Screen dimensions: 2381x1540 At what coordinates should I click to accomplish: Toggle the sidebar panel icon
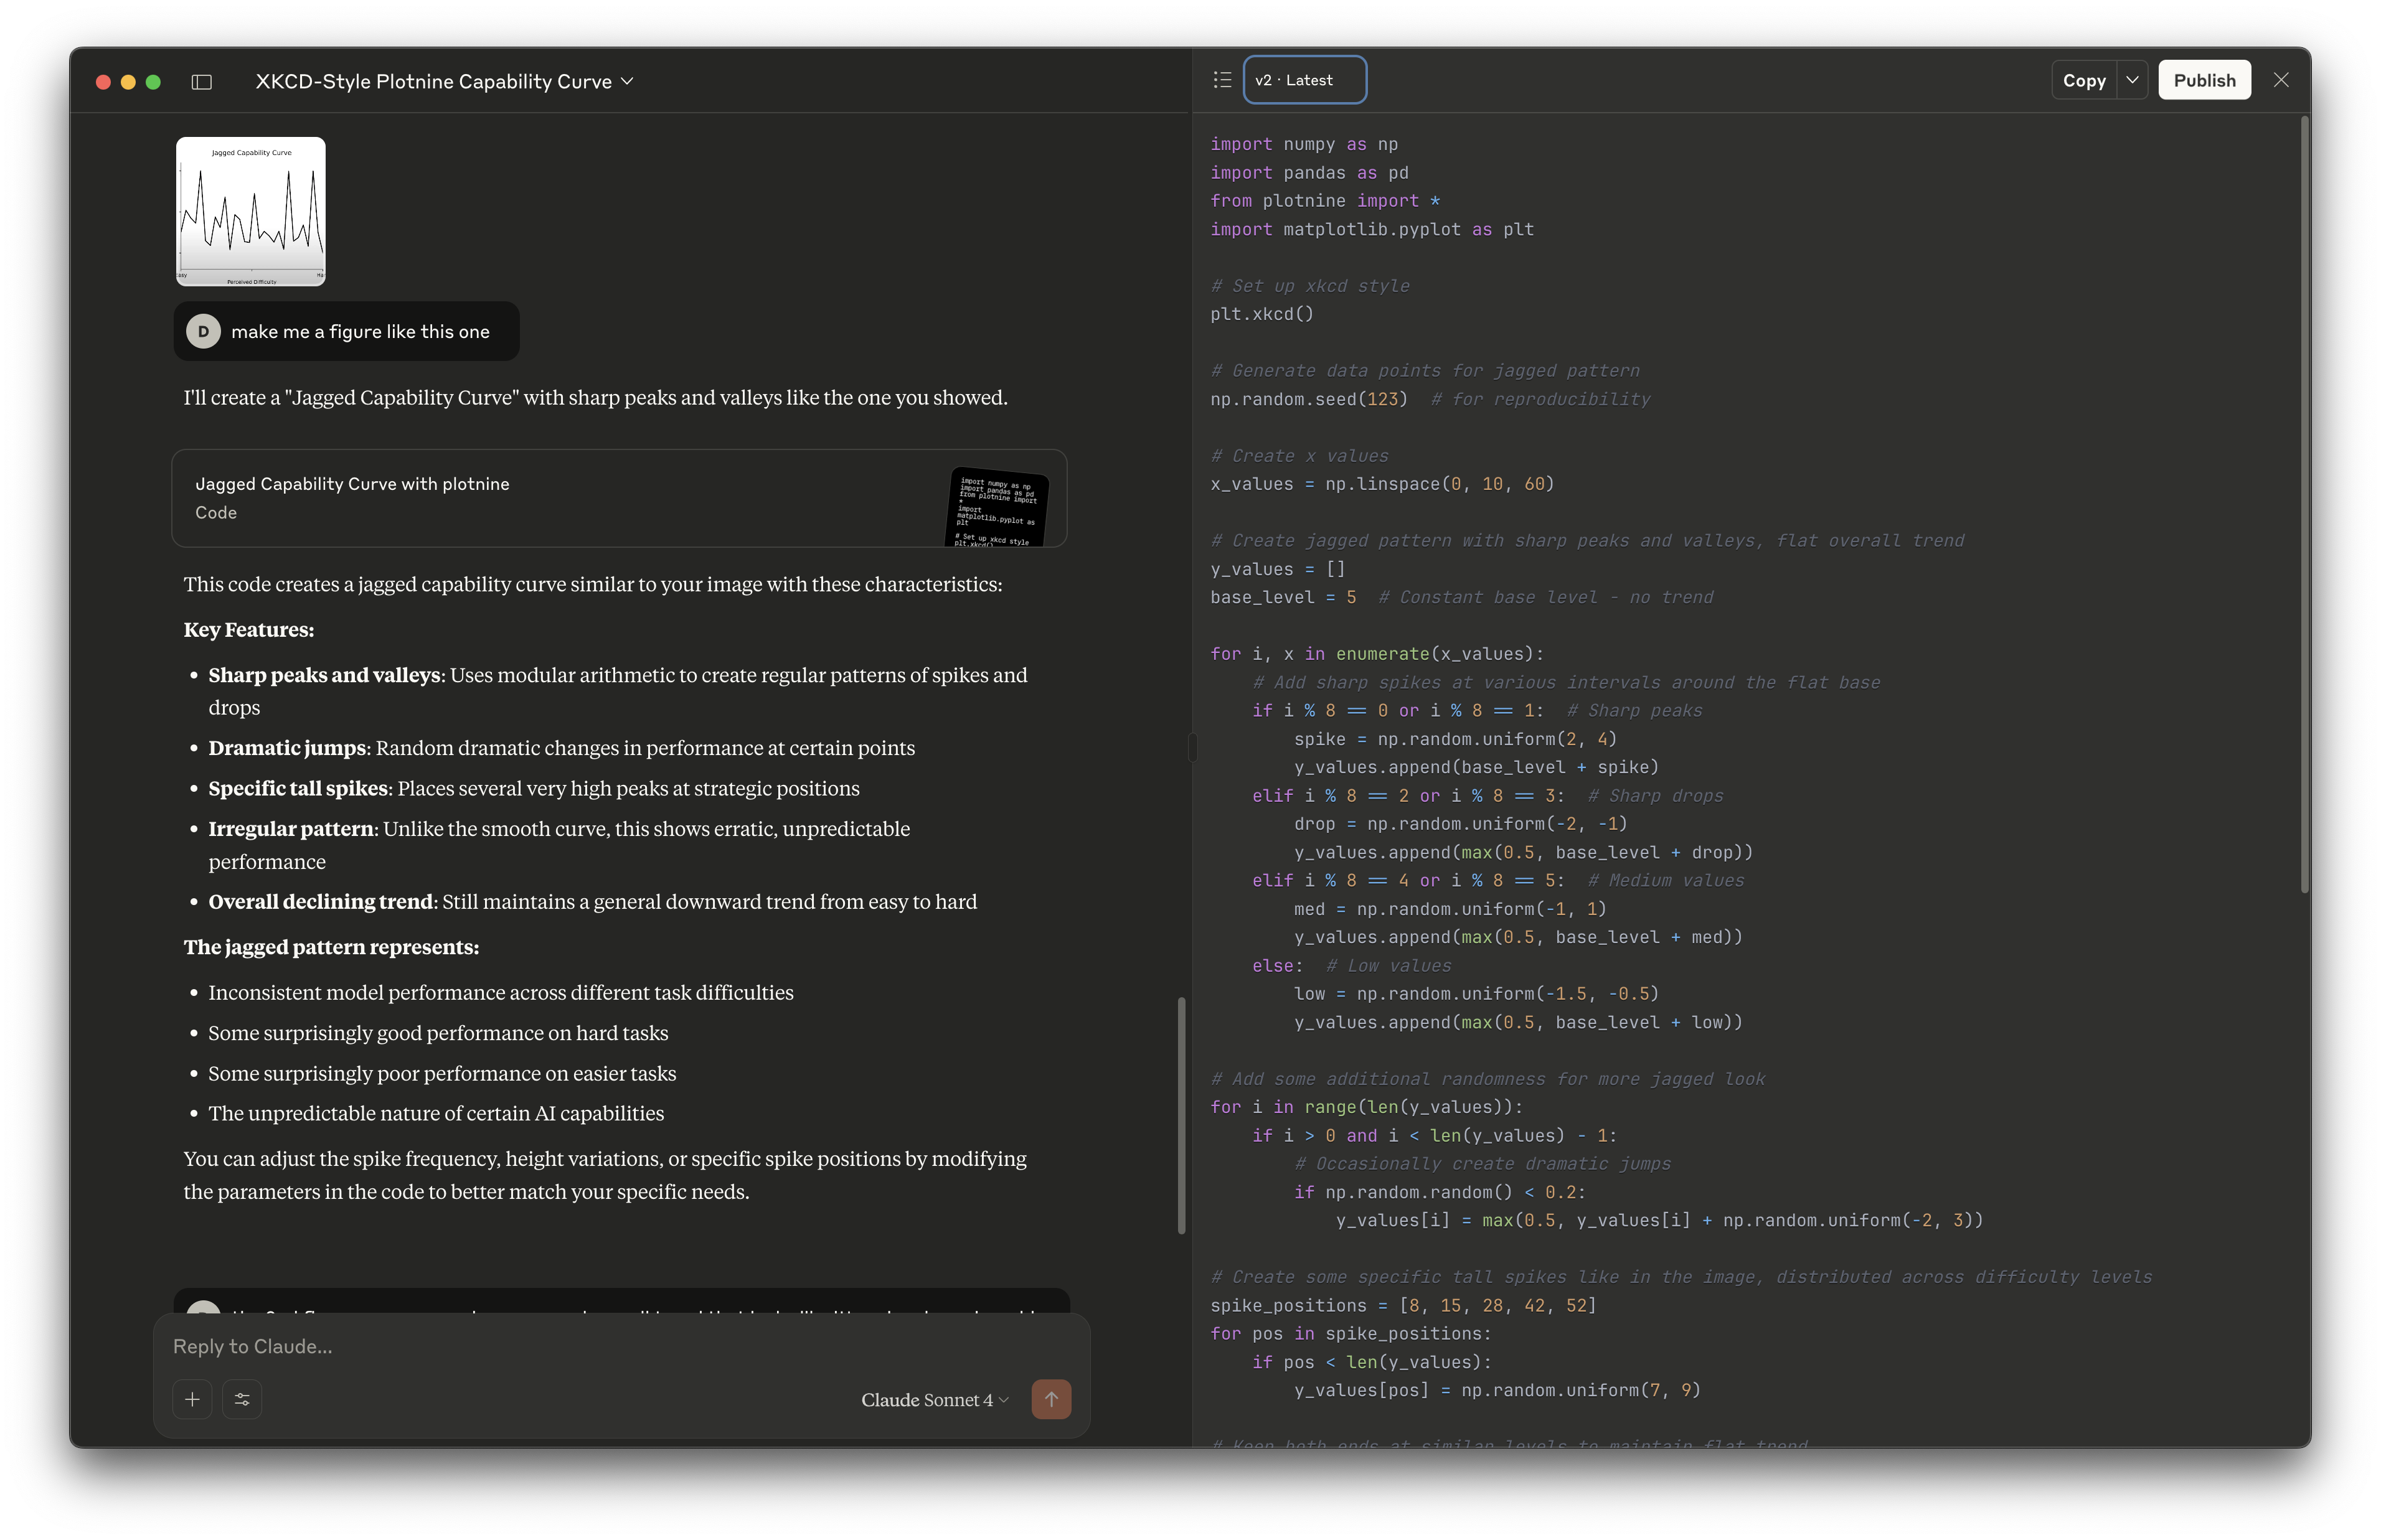pyautogui.click(x=202, y=82)
